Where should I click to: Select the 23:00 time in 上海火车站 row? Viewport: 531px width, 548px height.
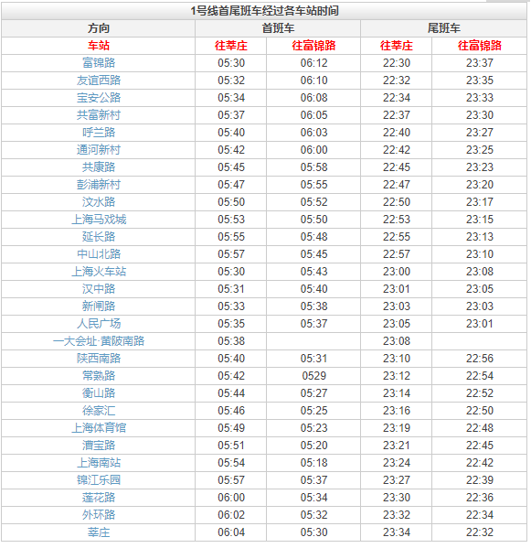click(397, 272)
